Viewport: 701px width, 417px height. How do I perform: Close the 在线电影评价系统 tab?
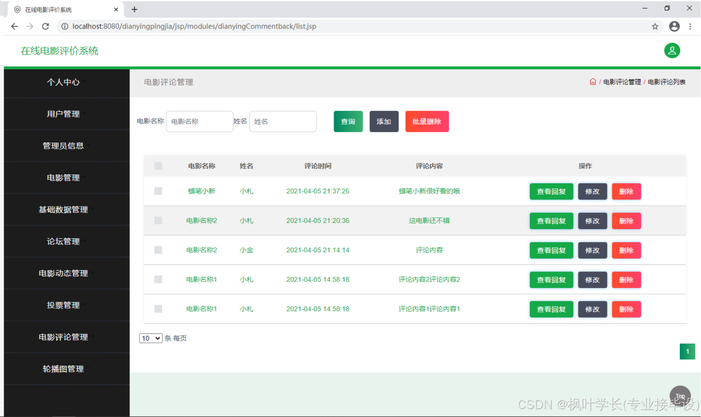point(116,9)
